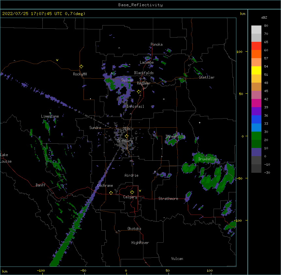Click the Base_Reflectivity title
The width and height of the screenshot is (281, 275).
click(x=140, y=5)
